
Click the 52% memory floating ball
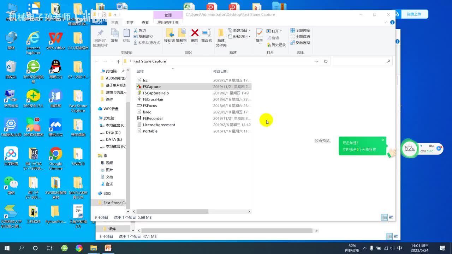coord(409,149)
